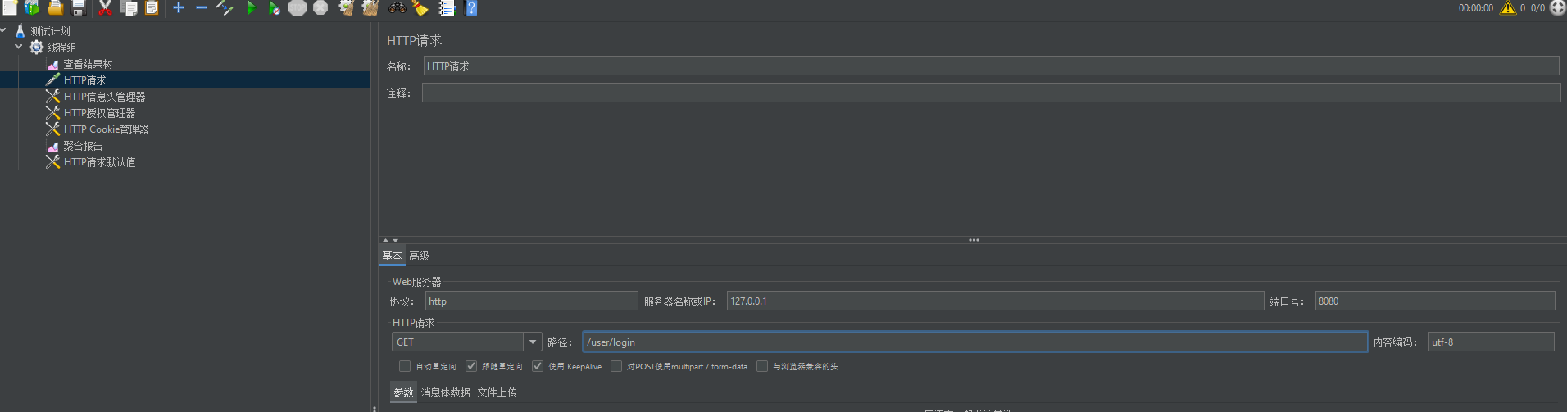This screenshot has width=1567, height=412.
Task: Select HTTP信息头管理器 in tree
Action: click(x=105, y=97)
